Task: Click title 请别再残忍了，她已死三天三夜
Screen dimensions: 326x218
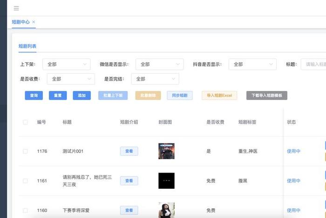Action: coord(87,181)
